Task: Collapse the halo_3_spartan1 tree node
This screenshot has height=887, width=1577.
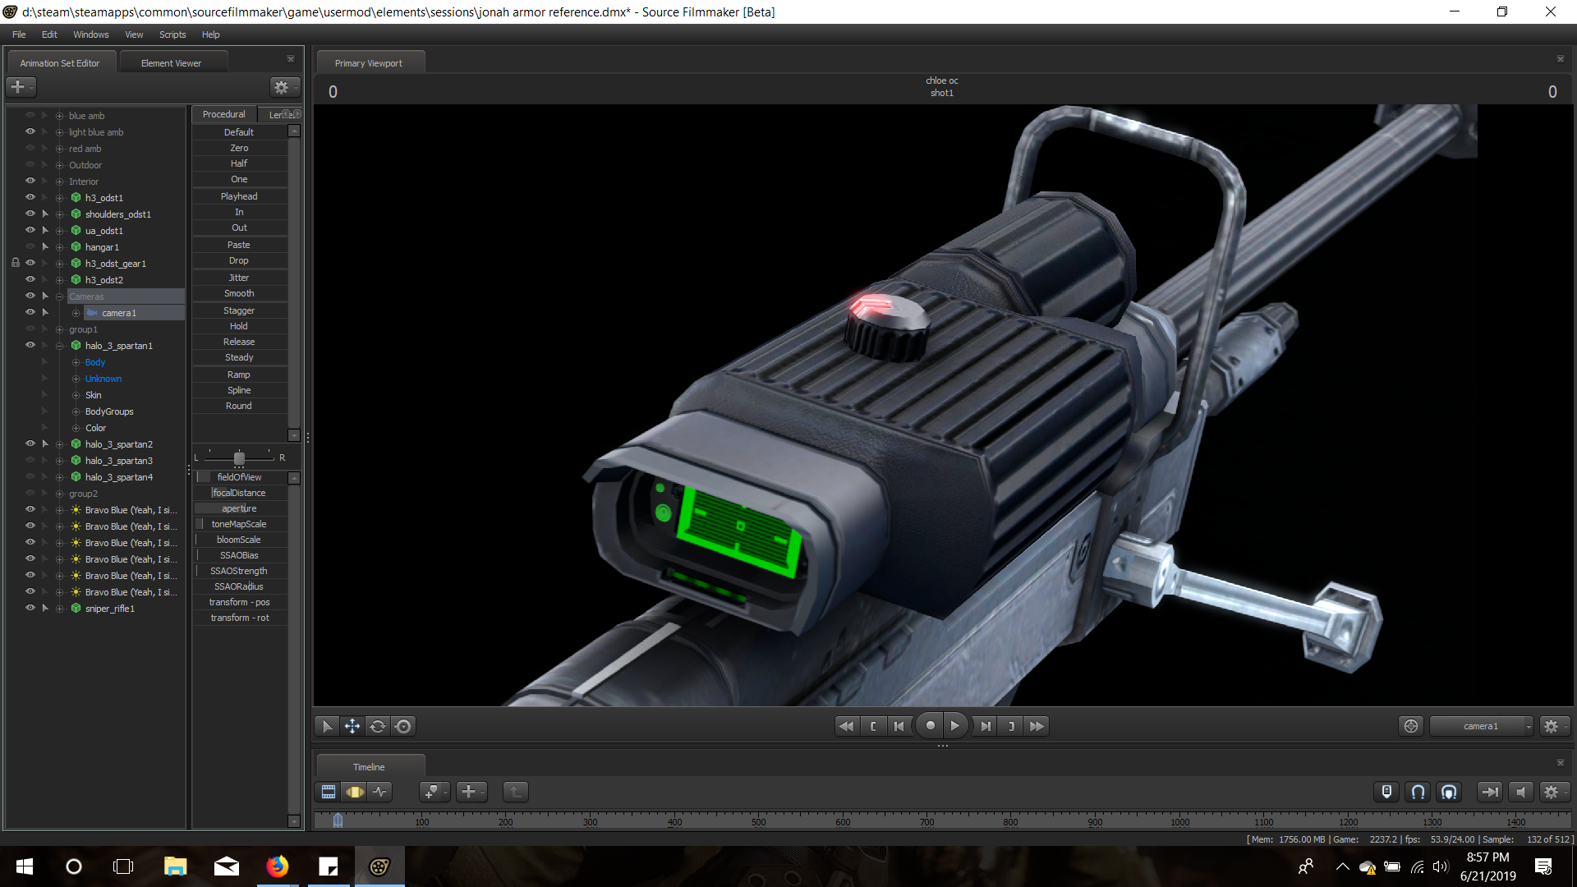Action: click(59, 346)
